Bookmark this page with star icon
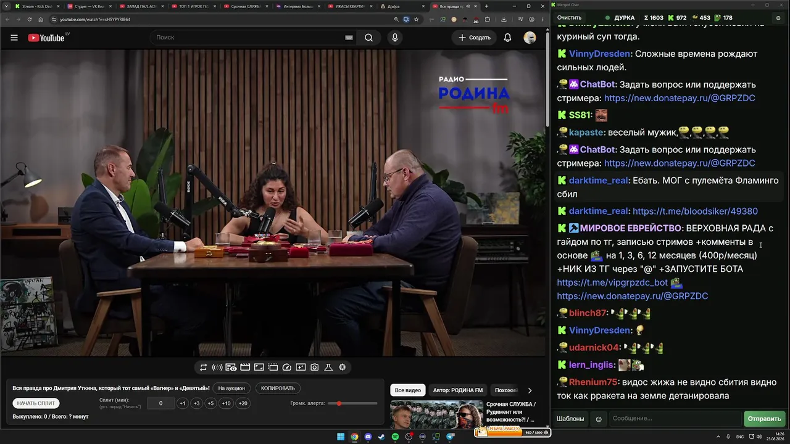This screenshot has width=790, height=444. pos(417,19)
